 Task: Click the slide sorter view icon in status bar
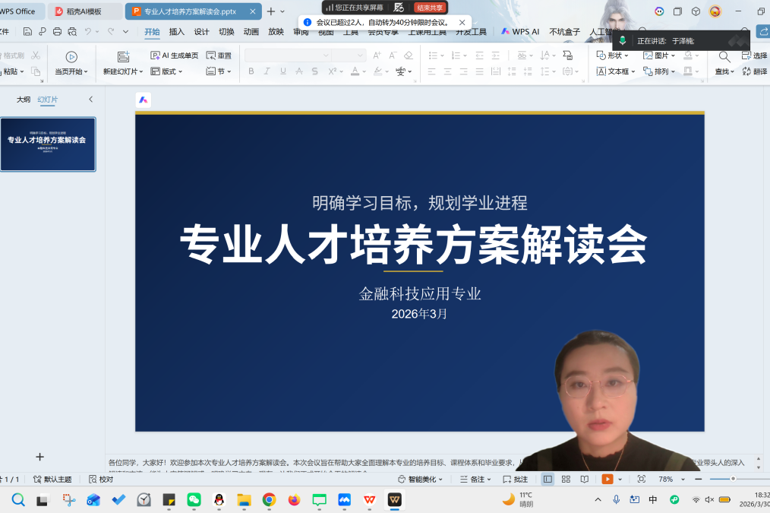click(566, 480)
